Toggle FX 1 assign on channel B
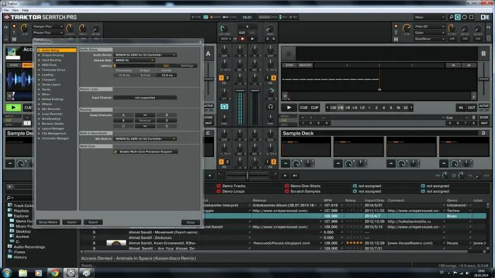 click(267, 78)
